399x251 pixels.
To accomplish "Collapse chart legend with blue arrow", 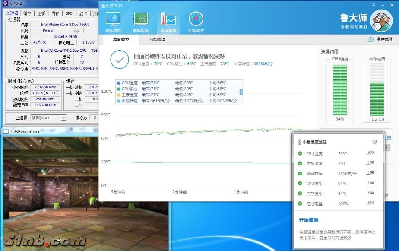I will click(241, 92).
